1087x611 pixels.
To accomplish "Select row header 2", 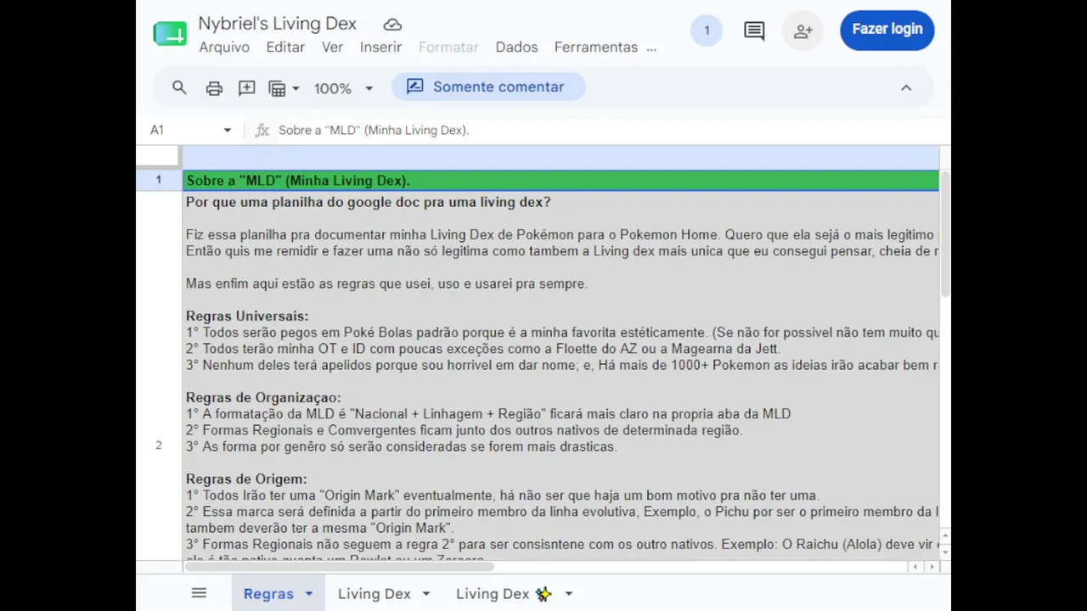I will point(158,445).
